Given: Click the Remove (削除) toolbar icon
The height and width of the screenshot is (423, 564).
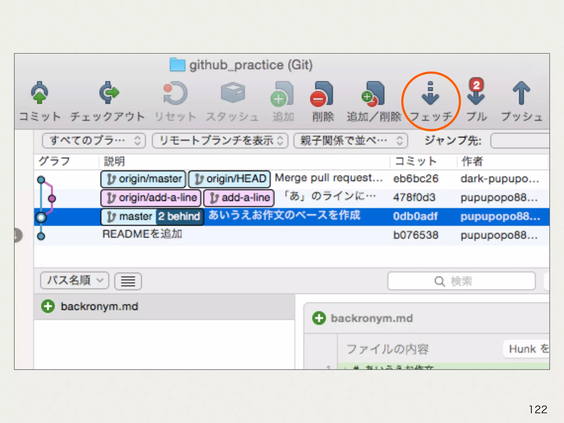Looking at the screenshot, I should click(322, 94).
